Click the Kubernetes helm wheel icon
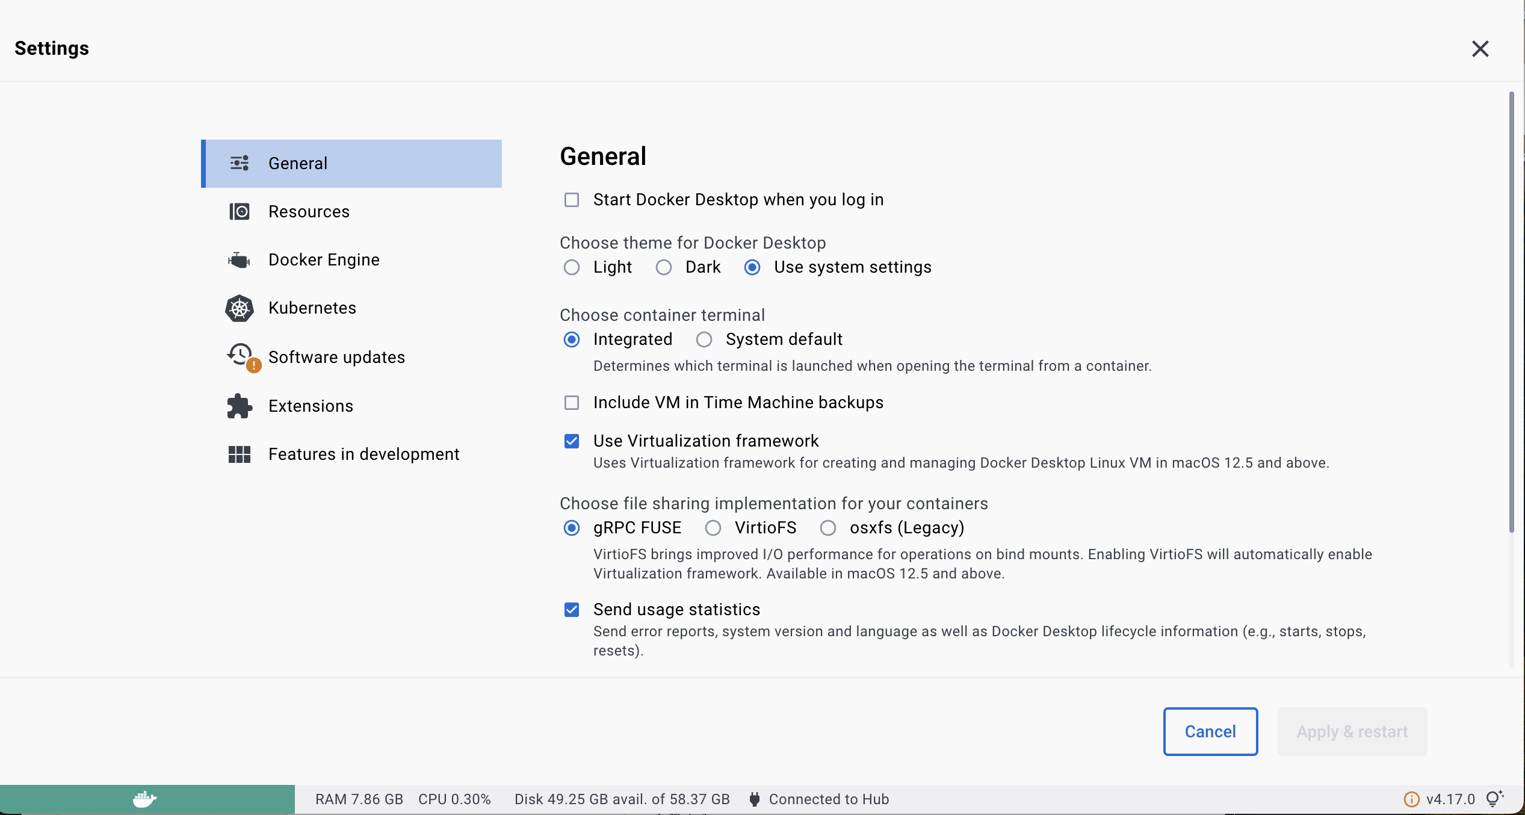The image size is (1525, 815). click(x=240, y=308)
